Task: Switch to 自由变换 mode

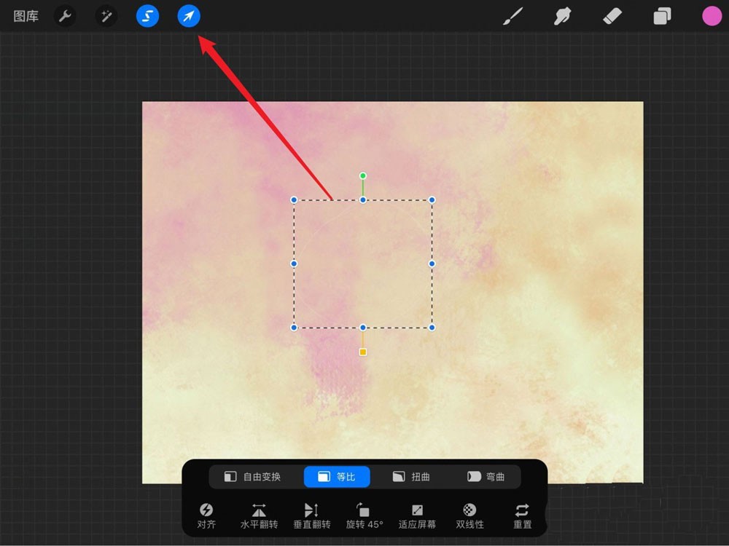Action: point(252,477)
